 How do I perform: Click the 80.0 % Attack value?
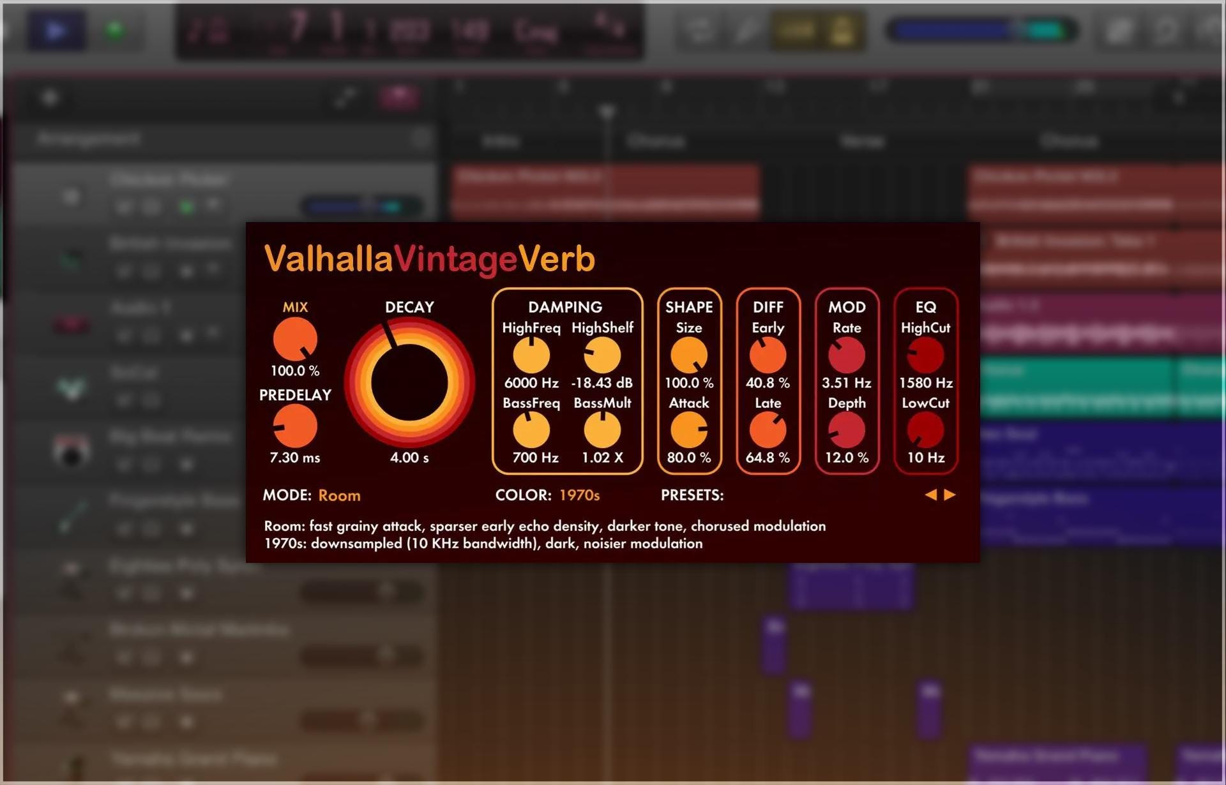tap(689, 458)
